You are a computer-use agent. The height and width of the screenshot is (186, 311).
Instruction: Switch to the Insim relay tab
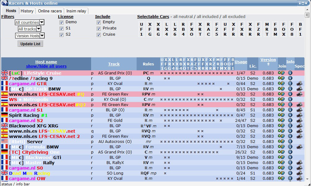[x=76, y=11]
